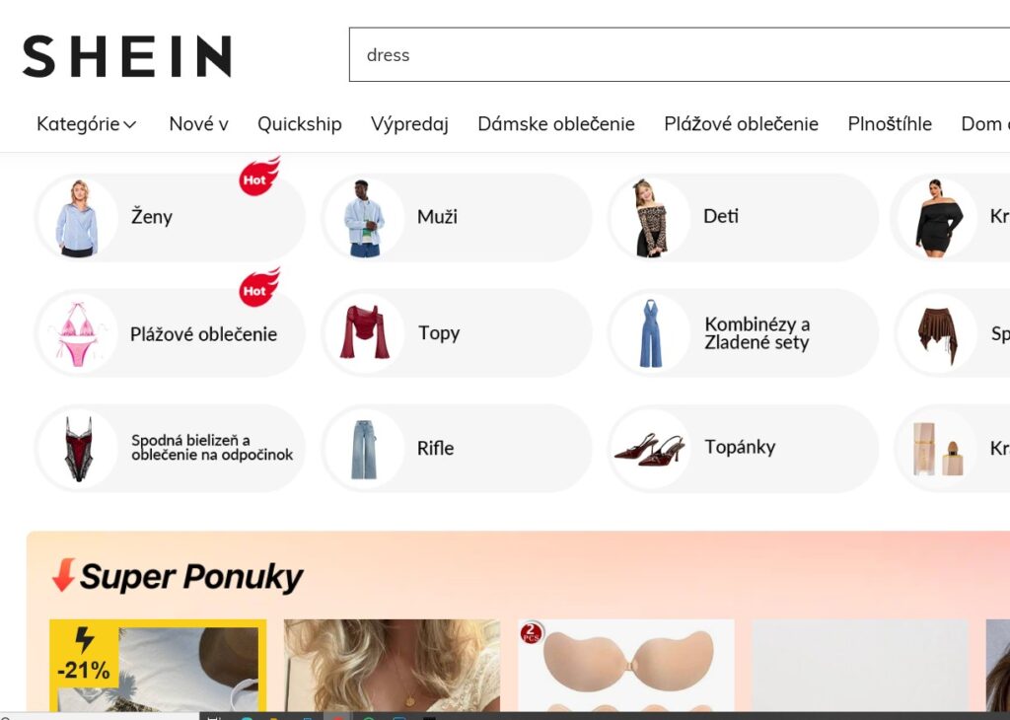Image resolution: width=1010 pixels, height=720 pixels.
Task: Open Plnoštíhle navigation link
Action: click(x=890, y=123)
